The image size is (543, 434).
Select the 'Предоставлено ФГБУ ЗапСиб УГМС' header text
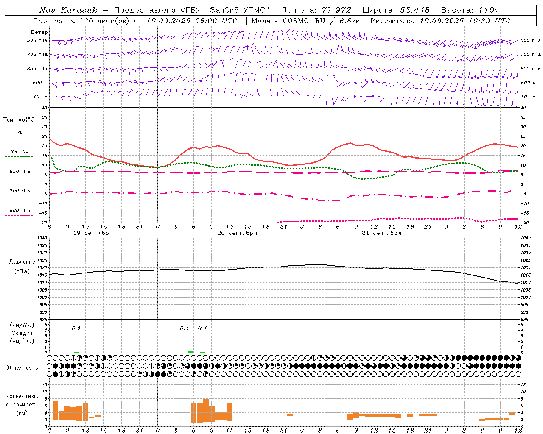point(192,10)
